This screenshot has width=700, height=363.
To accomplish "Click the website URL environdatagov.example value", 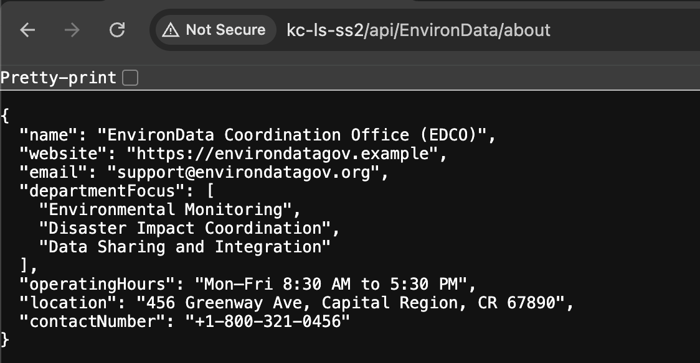I will tap(281, 154).
